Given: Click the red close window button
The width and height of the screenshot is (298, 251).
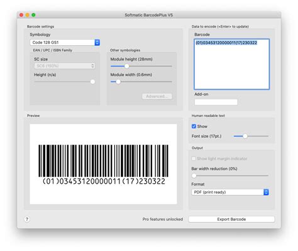Looking at the screenshot, I should point(21,15).
